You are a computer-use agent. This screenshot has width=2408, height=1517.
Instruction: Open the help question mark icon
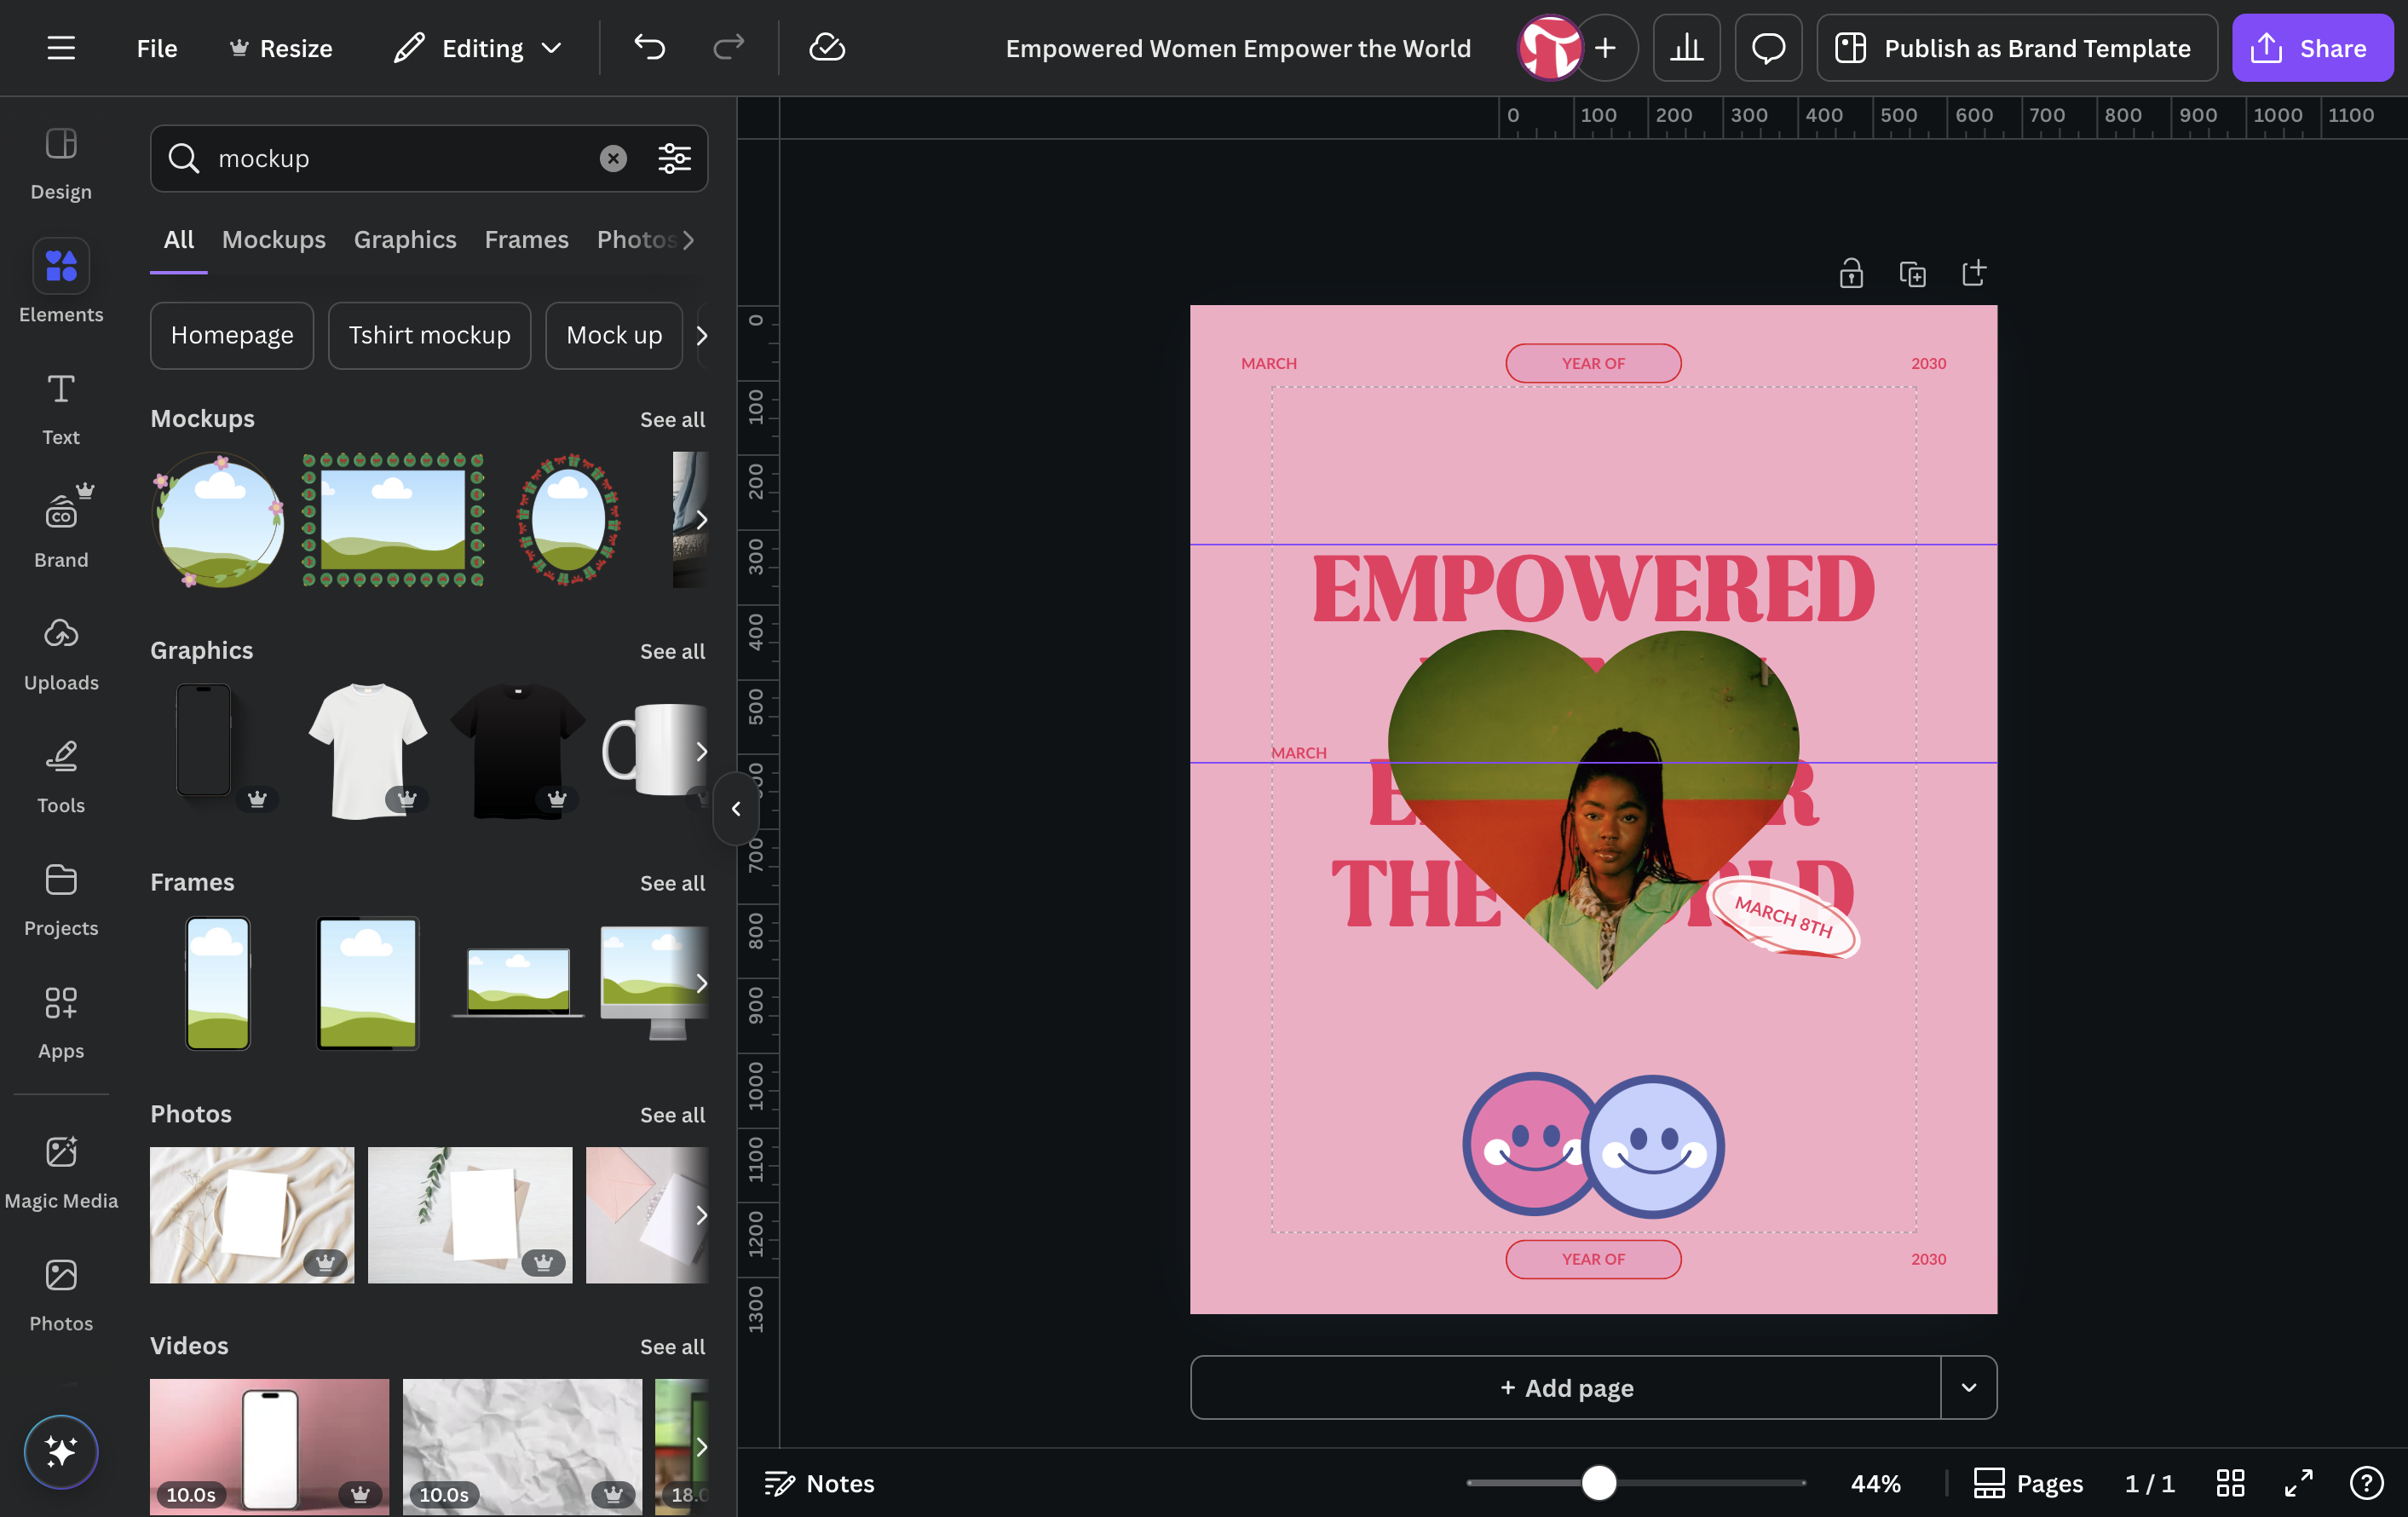[x=2366, y=1483]
